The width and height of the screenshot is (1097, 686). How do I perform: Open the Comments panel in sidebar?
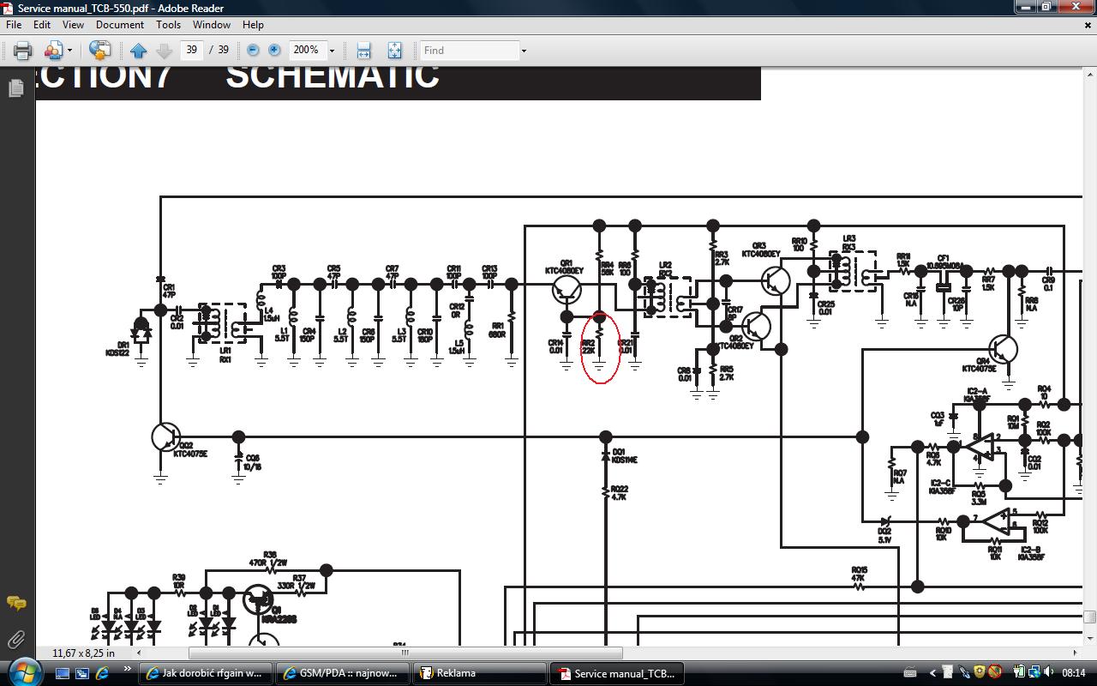[15, 604]
